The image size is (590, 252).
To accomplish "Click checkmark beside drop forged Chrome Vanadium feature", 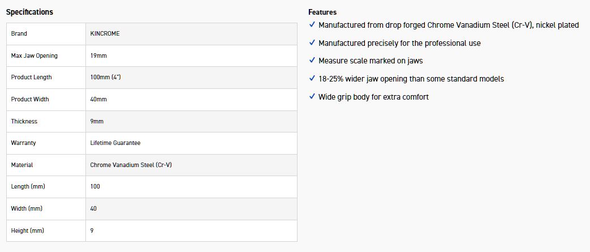I will [x=312, y=25].
